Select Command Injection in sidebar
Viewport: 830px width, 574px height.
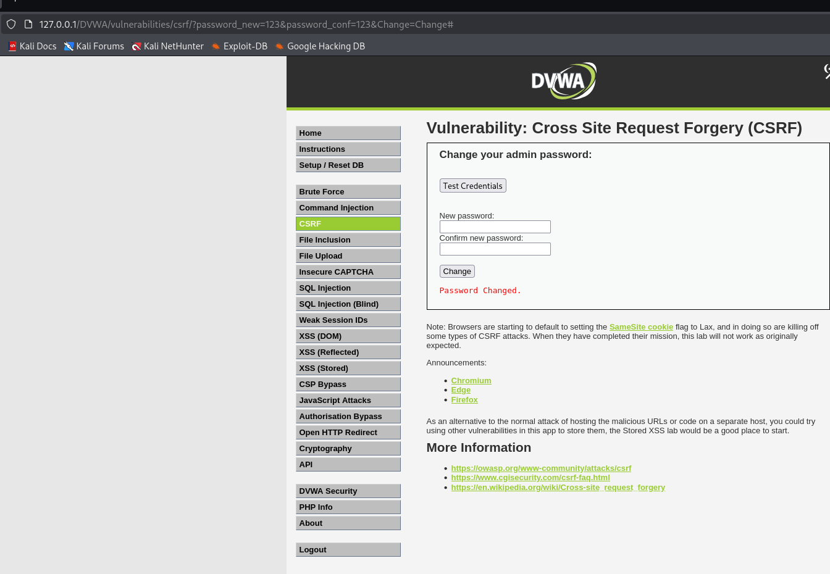coord(348,208)
